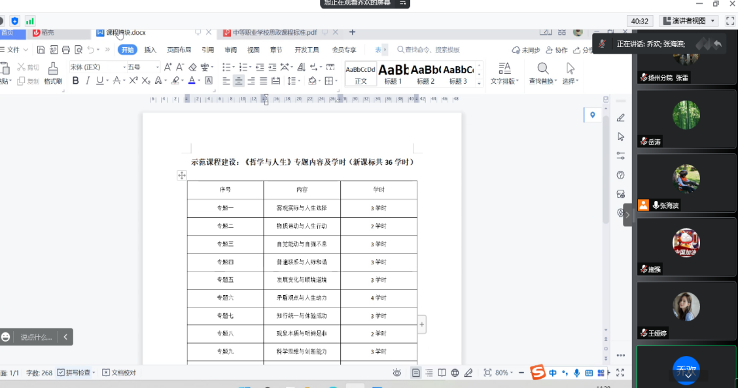Click the save icon in quick toolbar
The width and height of the screenshot is (738, 388).
pos(41,50)
